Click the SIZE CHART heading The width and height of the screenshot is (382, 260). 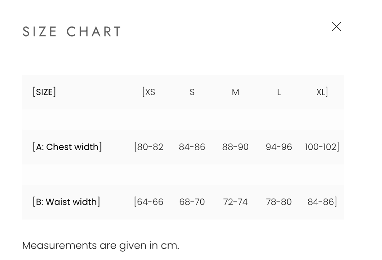pos(72,32)
